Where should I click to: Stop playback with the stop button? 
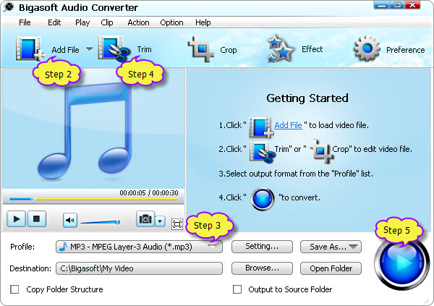[x=36, y=219]
